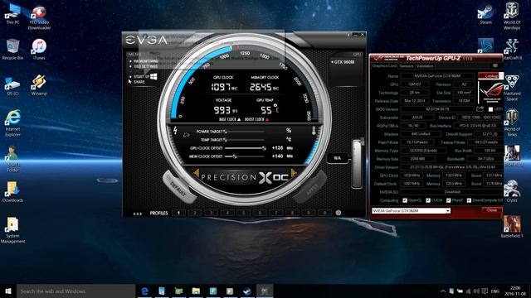
Task: Click the ENG language indicator
Action: (x=495, y=291)
